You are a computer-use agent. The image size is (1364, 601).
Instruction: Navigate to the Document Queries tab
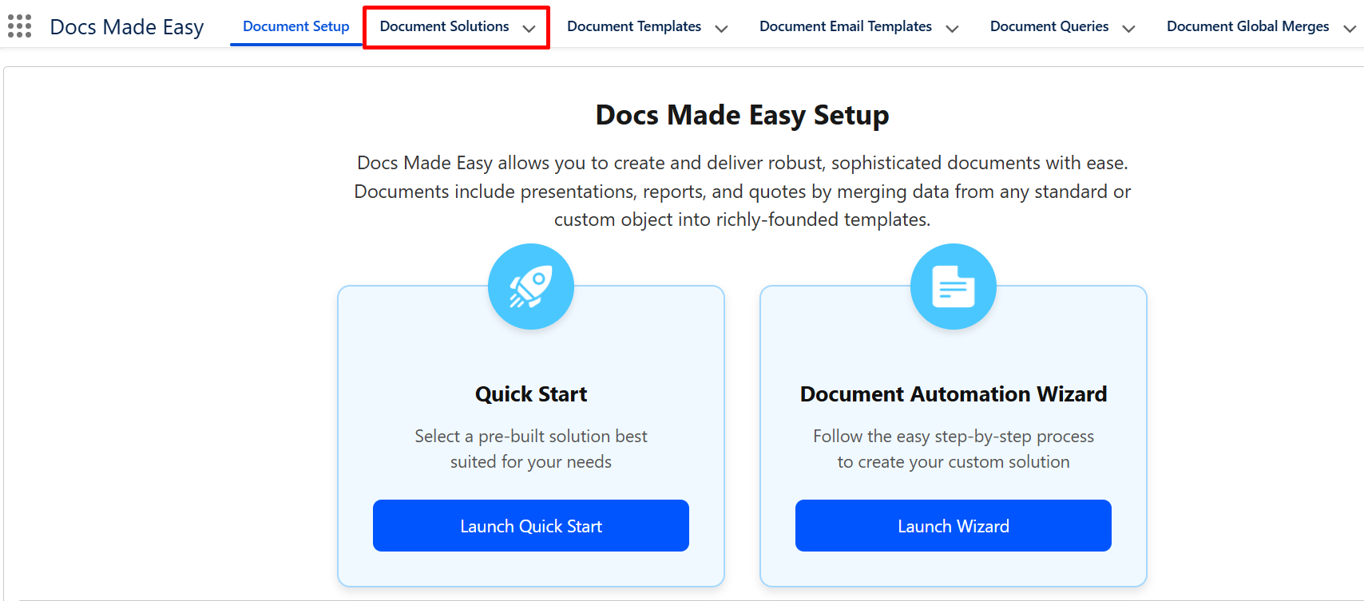coord(1049,26)
